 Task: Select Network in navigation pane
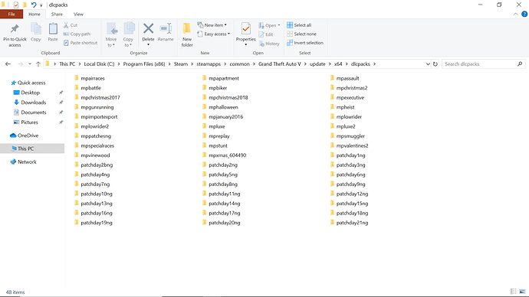[27, 162]
